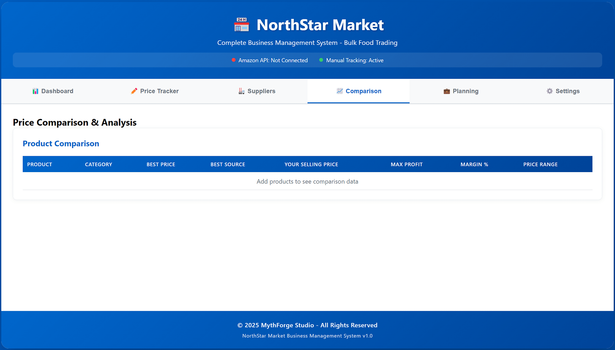Click the Price Range column header

pyautogui.click(x=540, y=164)
